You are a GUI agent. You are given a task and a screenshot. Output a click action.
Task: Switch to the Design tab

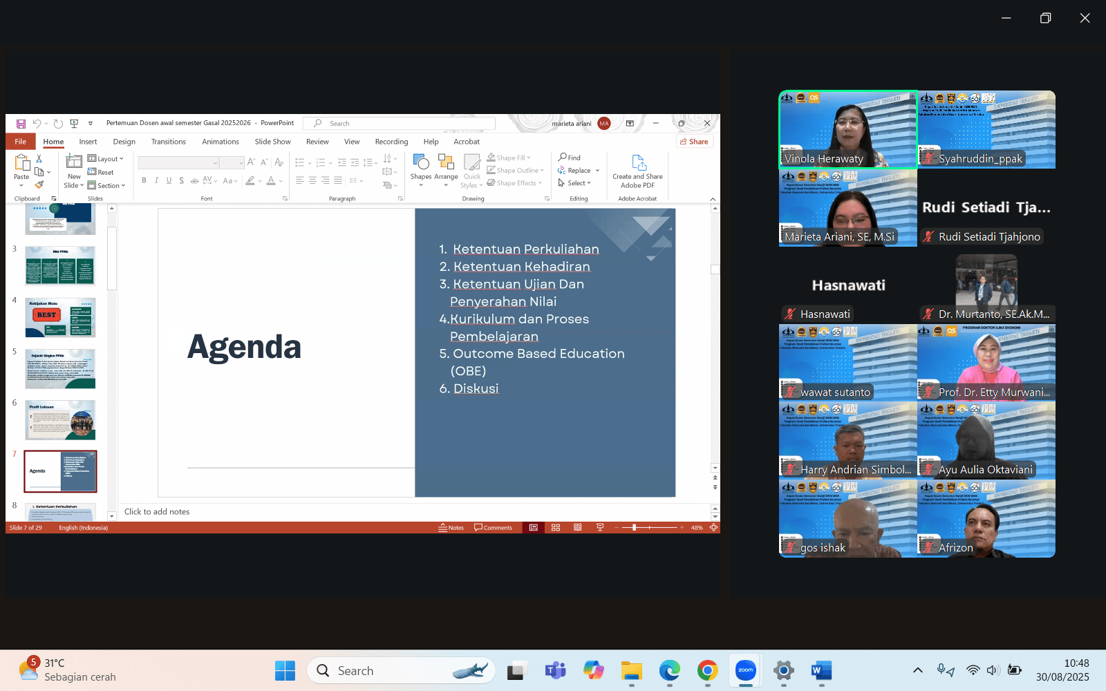point(124,142)
